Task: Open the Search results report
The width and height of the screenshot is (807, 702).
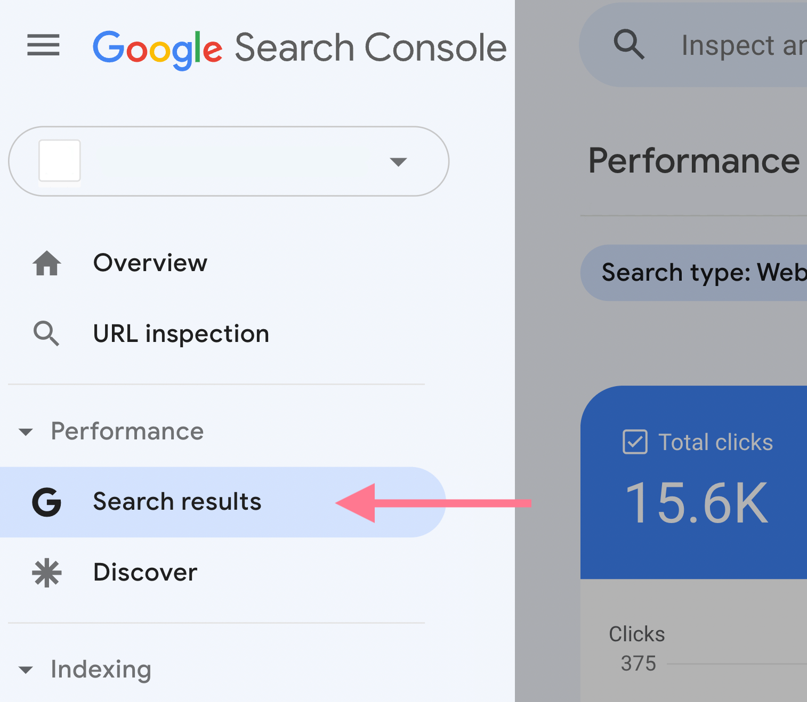Action: coord(177,501)
